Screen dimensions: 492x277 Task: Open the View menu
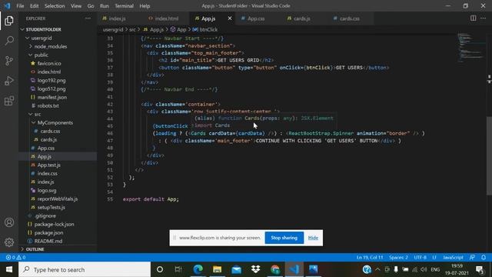(76, 6)
